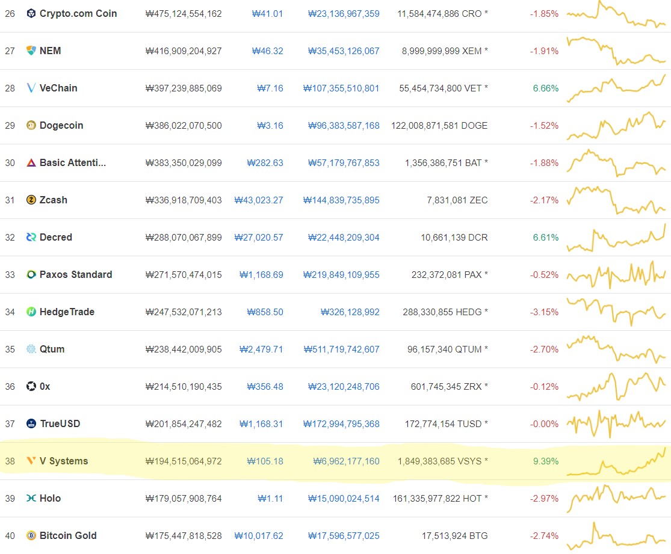
Task: Click the Bitcoin Gold logo icon
Action: tap(31, 535)
